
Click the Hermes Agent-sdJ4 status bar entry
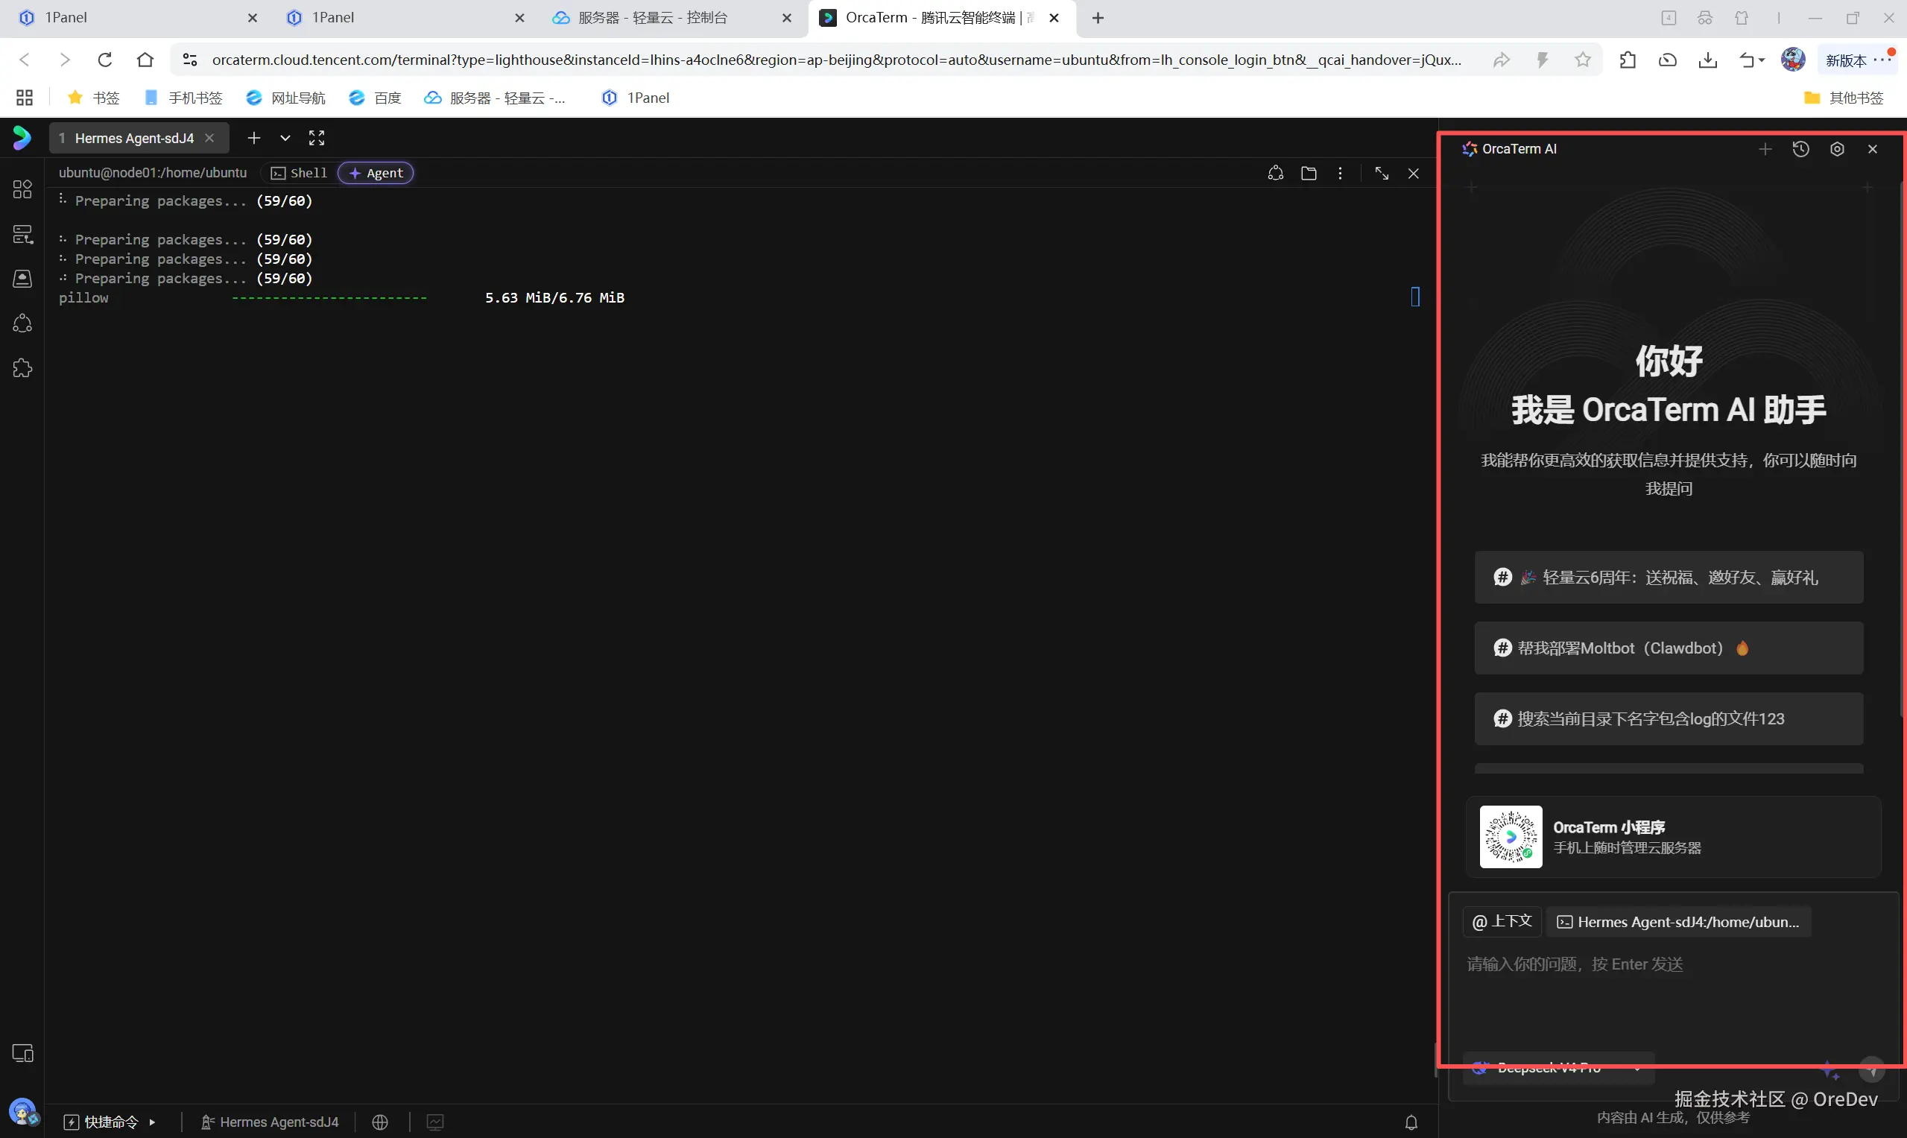coord(269,1122)
